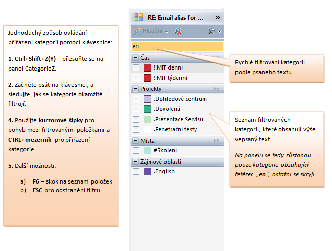The height and width of the screenshot is (251, 332).
Task: Select the !!MIT denní category label
Action: (168, 67)
